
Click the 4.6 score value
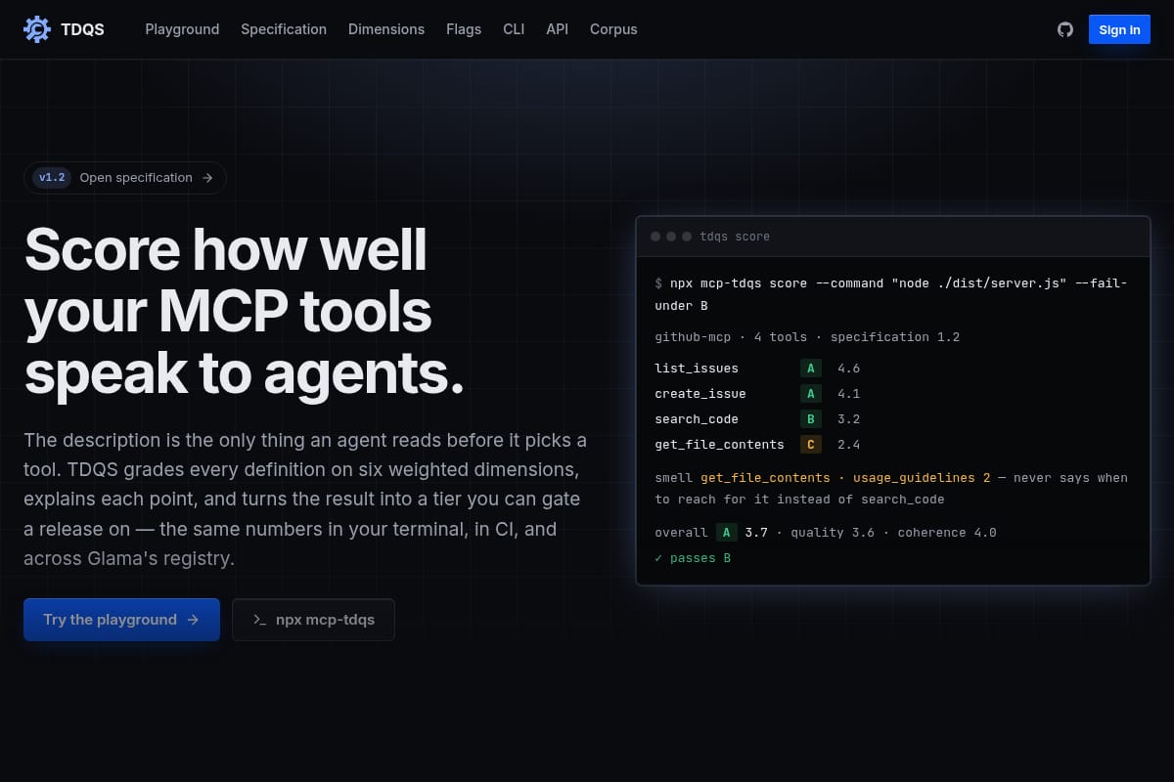coord(848,369)
